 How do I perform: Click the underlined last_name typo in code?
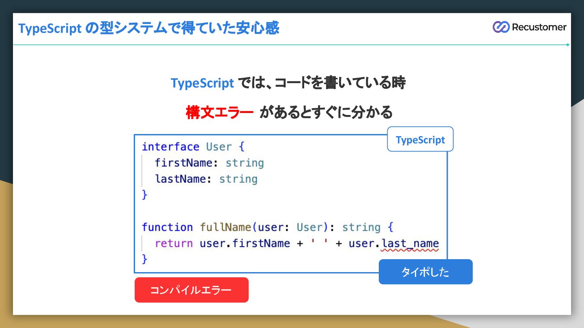tap(410, 244)
